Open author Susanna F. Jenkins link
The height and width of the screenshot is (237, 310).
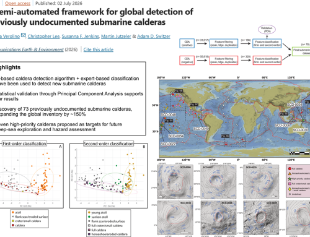(x=80, y=37)
